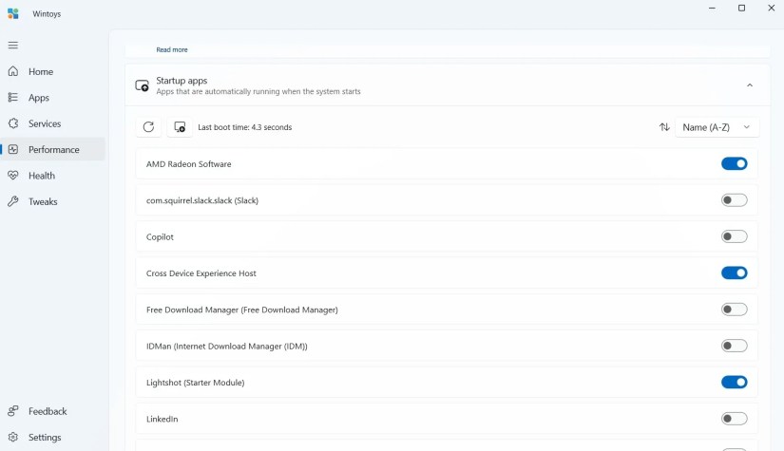Image resolution: width=784 pixels, height=451 pixels.
Task: Open the Feedback page
Action: tap(47, 411)
